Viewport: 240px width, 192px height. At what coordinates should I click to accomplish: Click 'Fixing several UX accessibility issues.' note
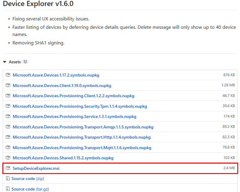pos(51,19)
